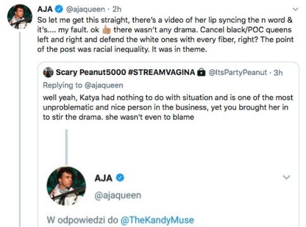Open AJA's profile picture on top tweet
This screenshot has width=306, height=227.
20,16
